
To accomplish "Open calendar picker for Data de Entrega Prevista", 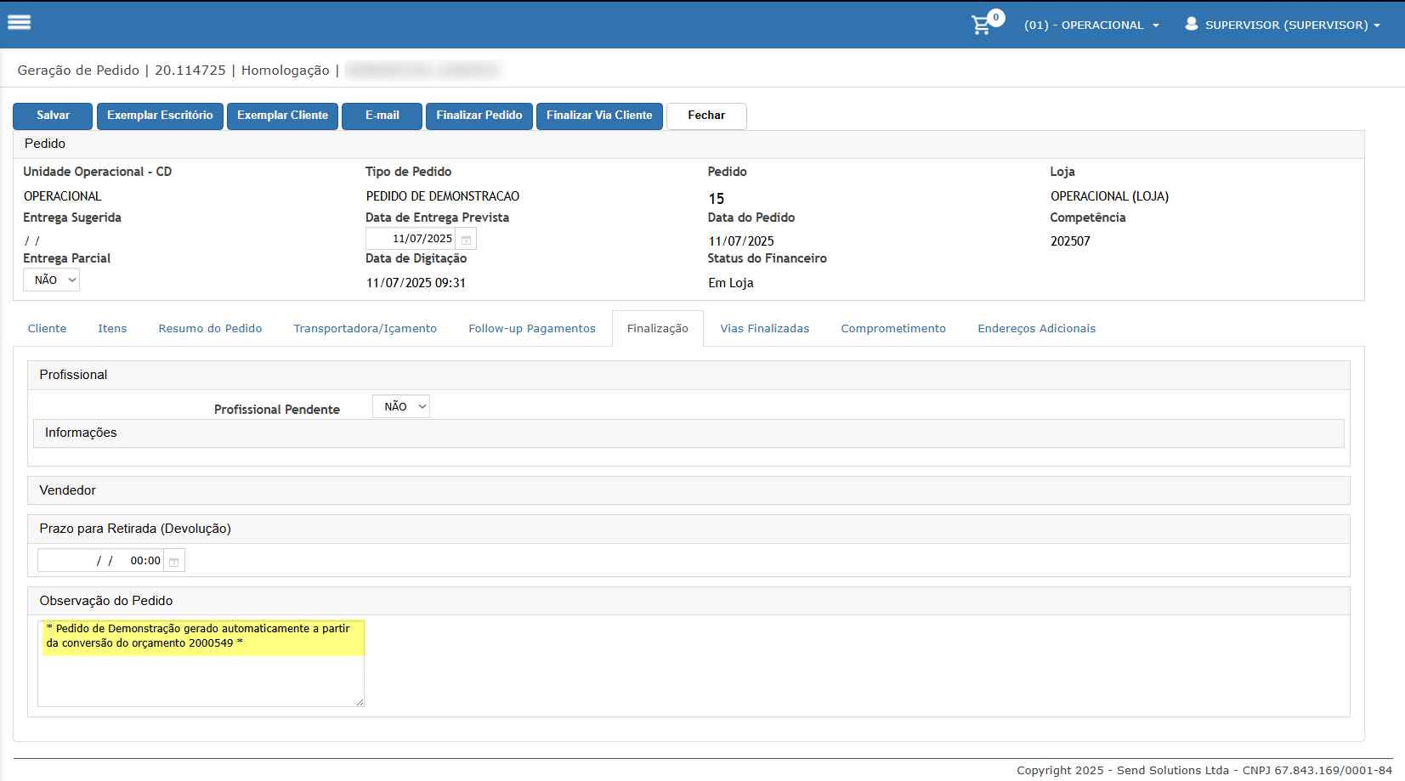I will [x=466, y=240].
